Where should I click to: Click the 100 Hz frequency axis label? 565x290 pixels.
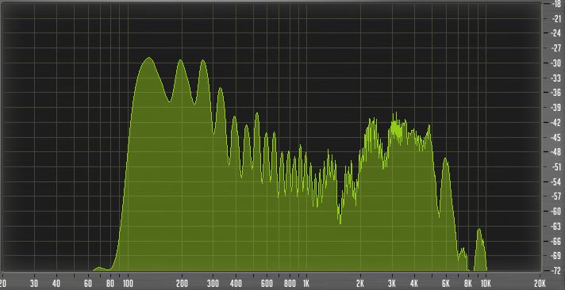(128, 283)
